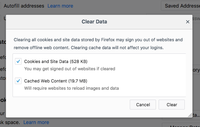Click the Cookies and Site Data (528 KB) label
The width and height of the screenshot is (200, 127).
(x=56, y=62)
